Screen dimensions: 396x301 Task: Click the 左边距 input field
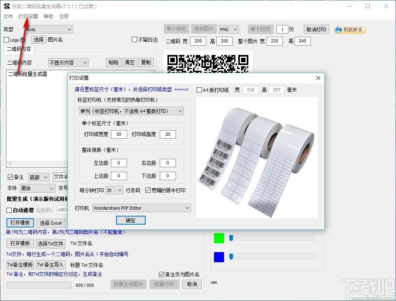(119, 163)
